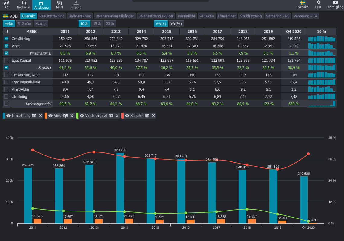The height and width of the screenshot is (241, 344).
Task: Open the TA candlestick chart view
Action: click(6, 5)
